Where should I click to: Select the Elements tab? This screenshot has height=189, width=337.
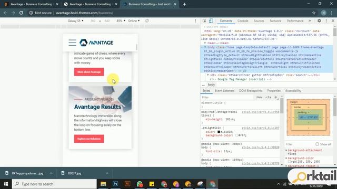click(226, 21)
